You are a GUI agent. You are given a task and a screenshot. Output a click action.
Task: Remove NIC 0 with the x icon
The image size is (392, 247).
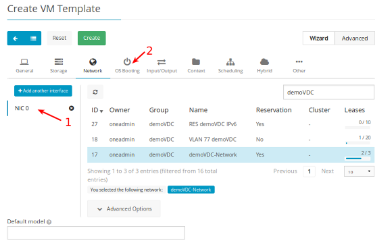pos(72,108)
